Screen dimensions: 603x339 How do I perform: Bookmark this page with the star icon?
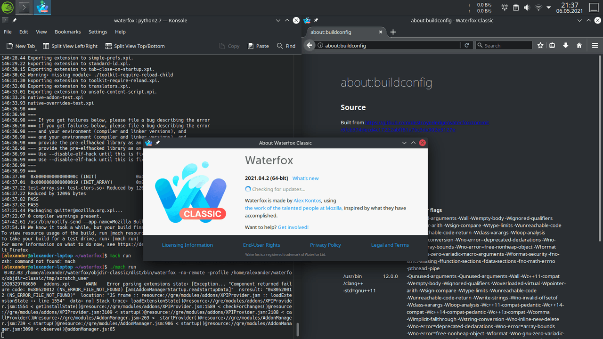click(x=540, y=46)
